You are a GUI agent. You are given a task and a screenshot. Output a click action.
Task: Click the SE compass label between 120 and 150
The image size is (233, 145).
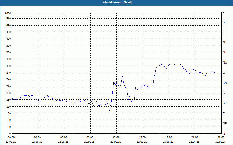(x=225, y=103)
